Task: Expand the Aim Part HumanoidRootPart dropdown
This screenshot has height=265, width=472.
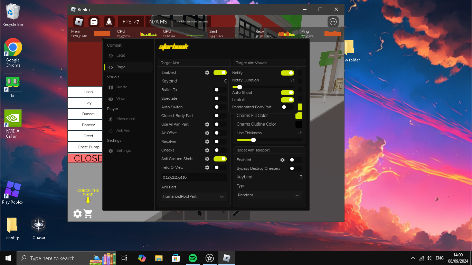Action: click(x=194, y=196)
